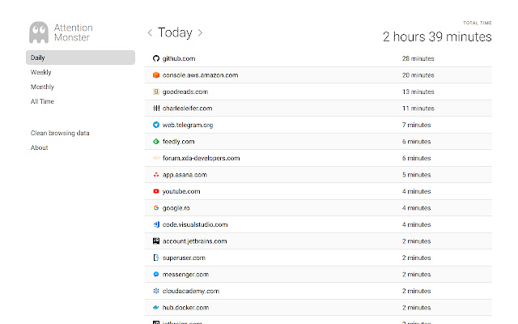518x324 pixels.
Task: Click the YouTube favicon
Action: pos(156,191)
